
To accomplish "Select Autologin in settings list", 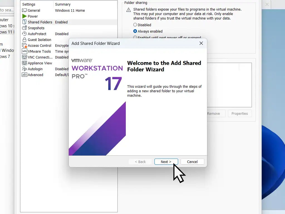I will [x=45, y=69].
